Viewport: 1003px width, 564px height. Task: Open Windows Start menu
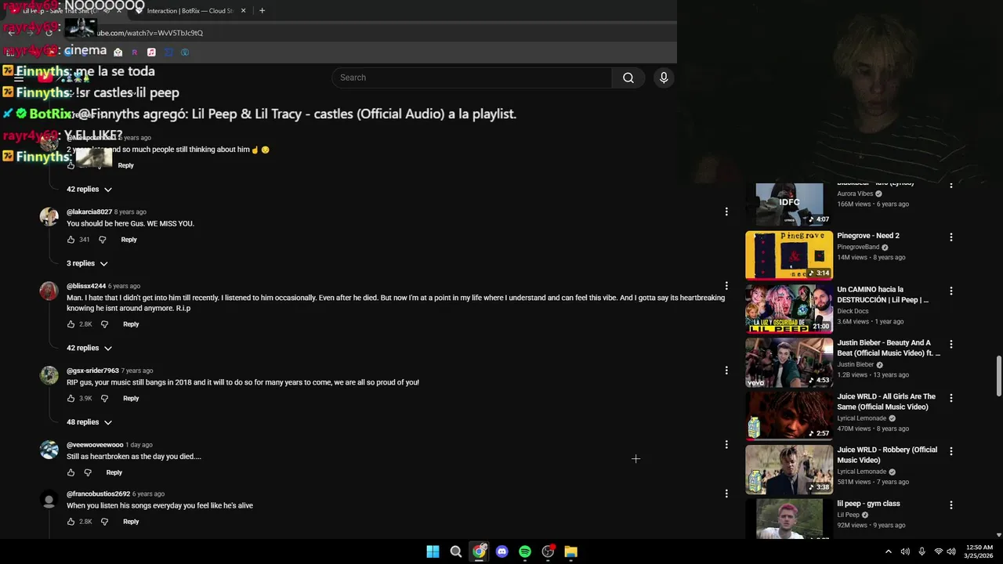tap(433, 551)
